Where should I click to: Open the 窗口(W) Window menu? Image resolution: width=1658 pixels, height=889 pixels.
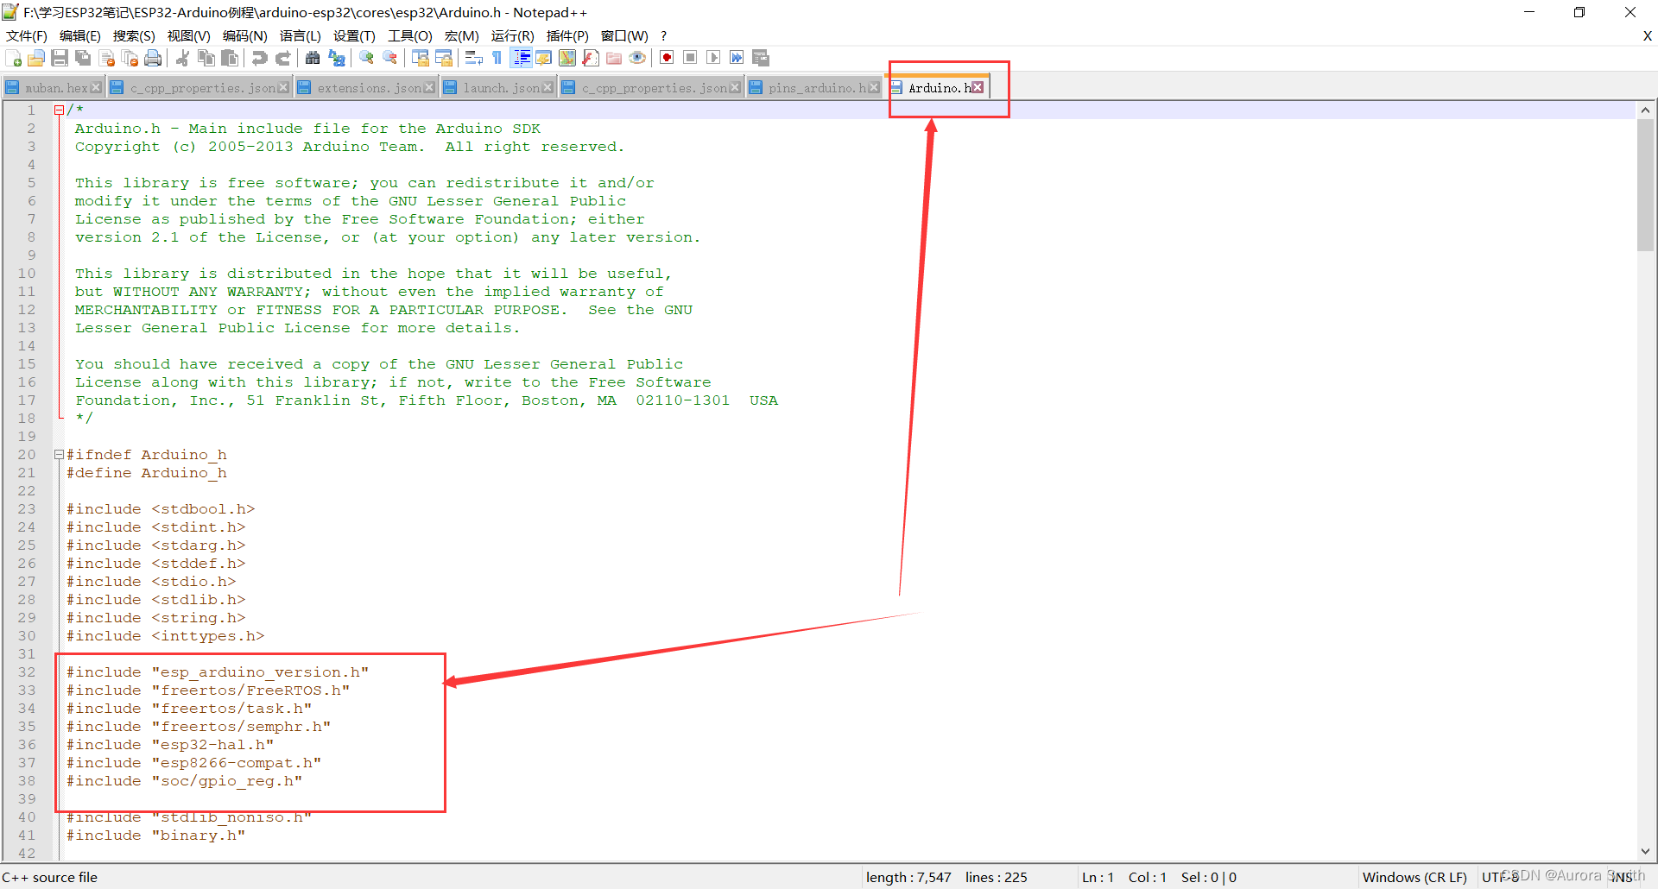coord(624,36)
